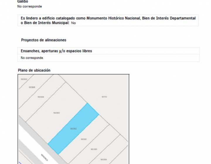Click 'No corresponde' under Gálibo

30,6
